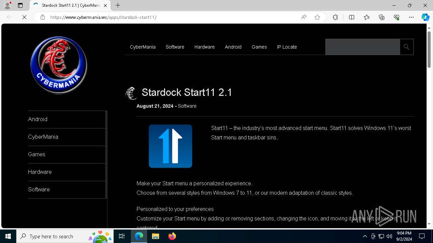The image size is (433, 243).
Task: Click the scrollbar down arrow
Action: 429,224
